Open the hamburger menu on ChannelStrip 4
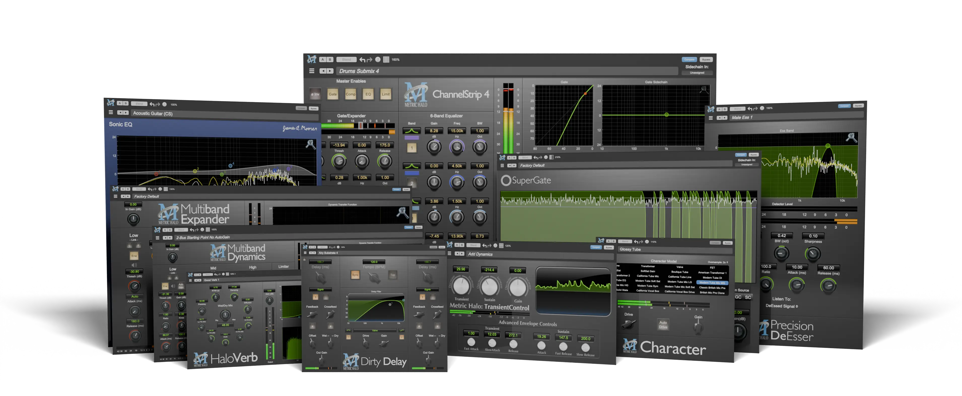The width and height of the screenshot is (962, 396). (x=312, y=71)
